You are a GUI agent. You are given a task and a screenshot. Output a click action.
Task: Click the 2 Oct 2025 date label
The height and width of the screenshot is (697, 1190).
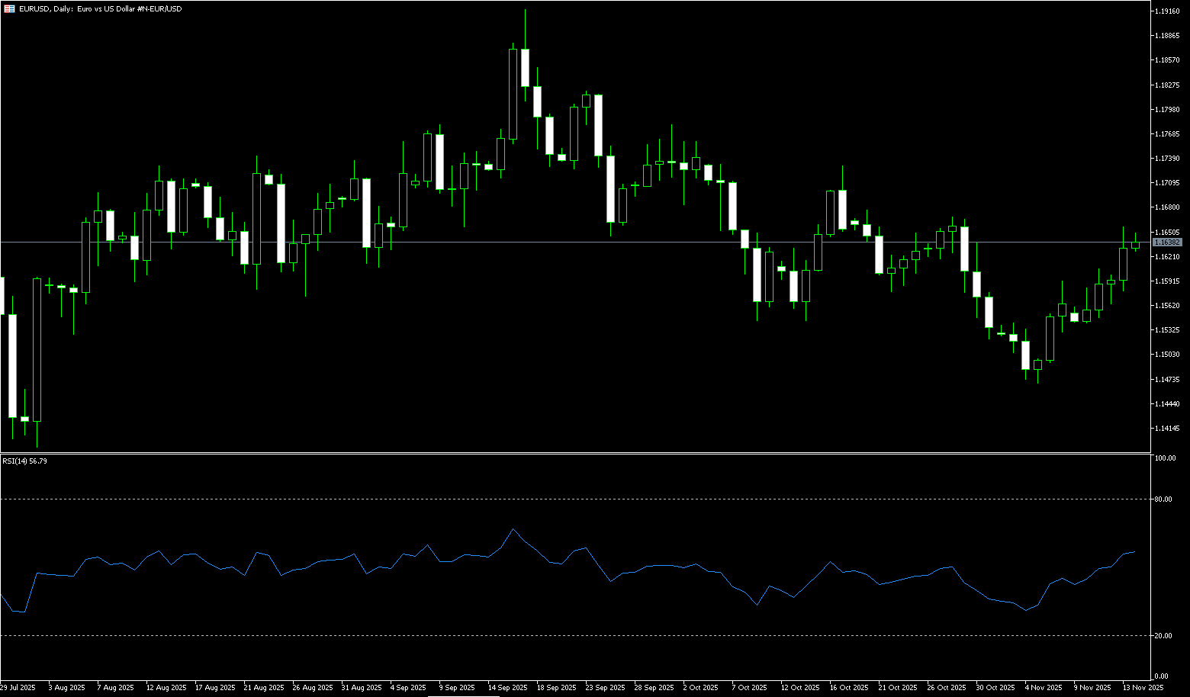[700, 688]
